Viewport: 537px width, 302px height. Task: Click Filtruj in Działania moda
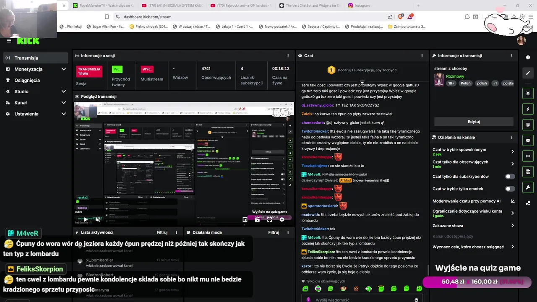click(274, 232)
